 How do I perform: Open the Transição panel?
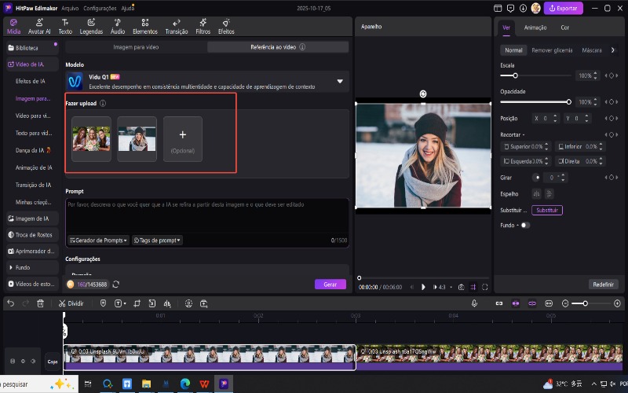click(177, 27)
